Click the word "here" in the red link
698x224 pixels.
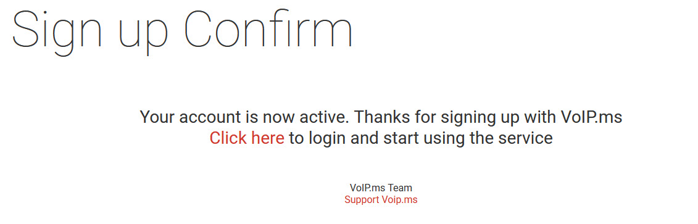click(268, 138)
